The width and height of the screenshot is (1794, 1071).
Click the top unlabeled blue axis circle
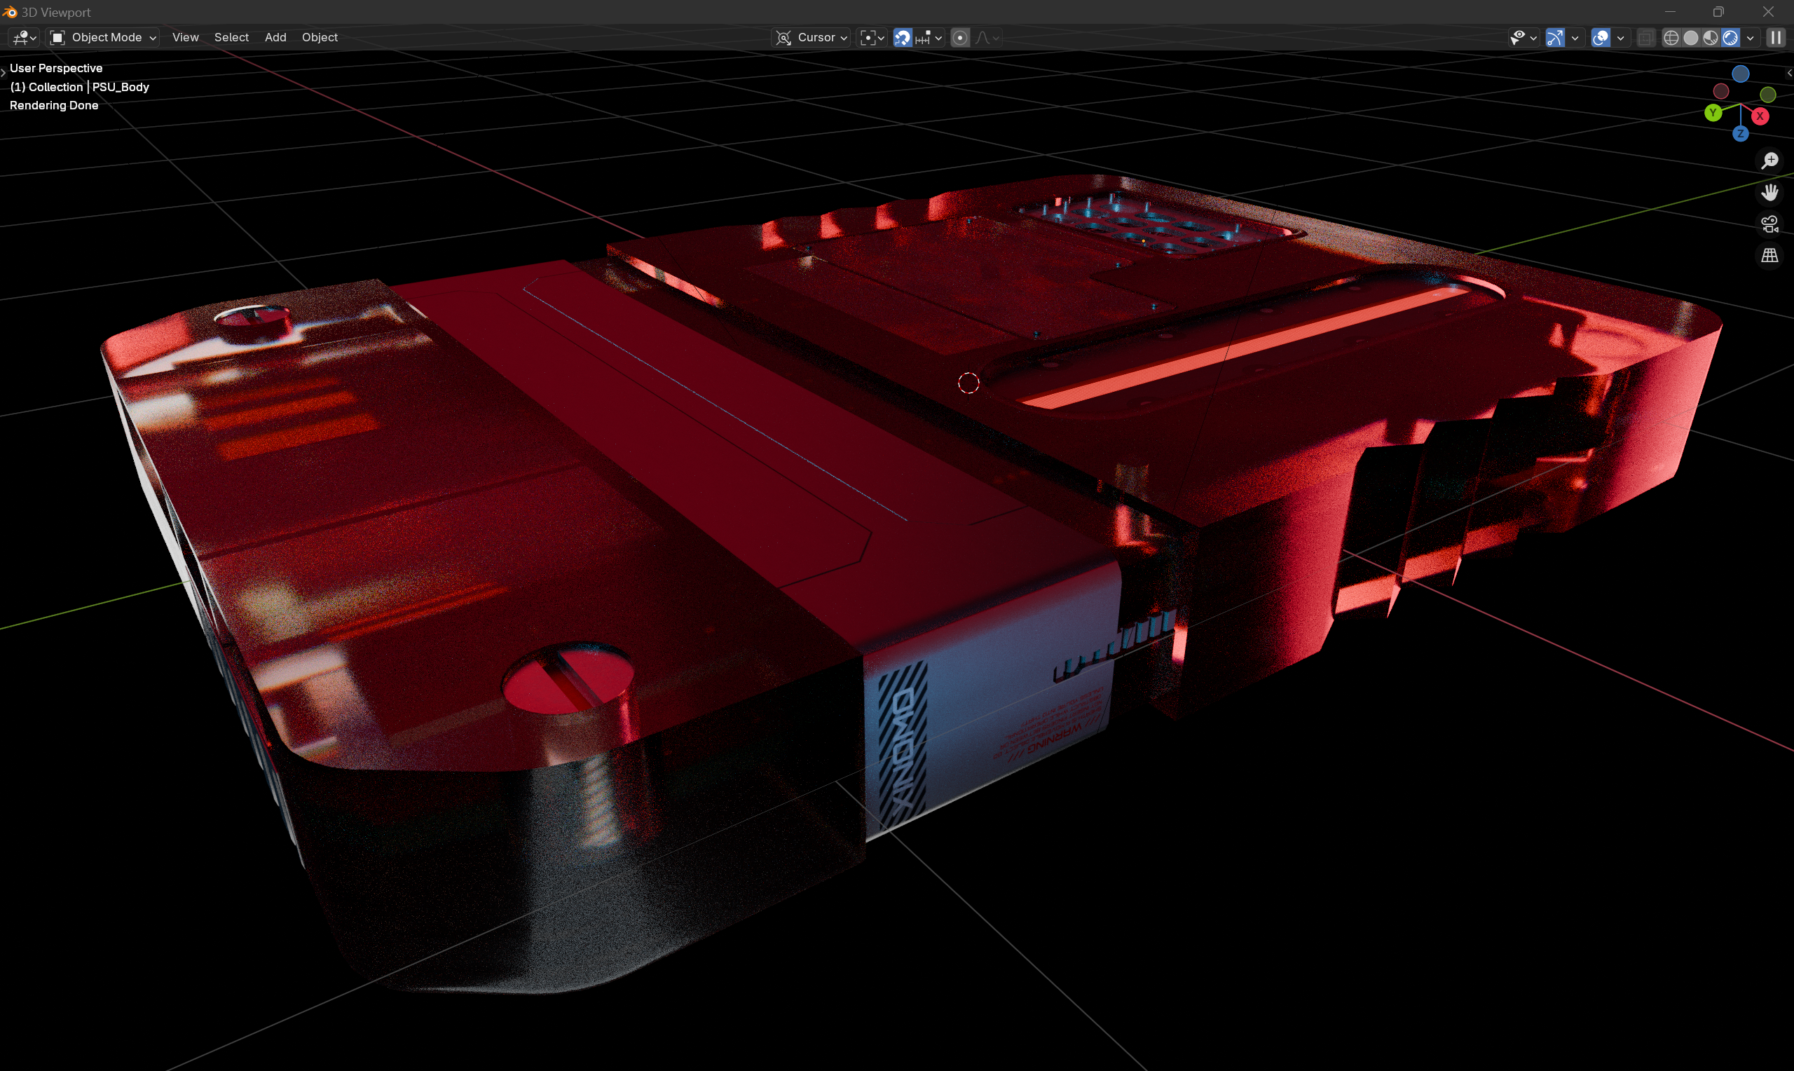coord(1741,74)
